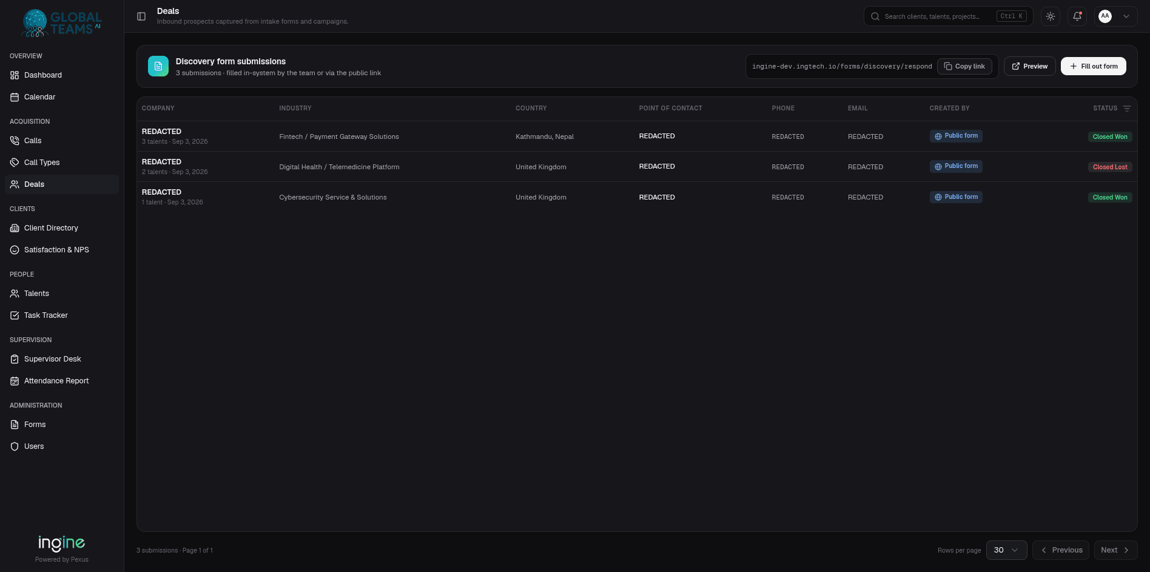The image size is (1150, 572).
Task: Click Public form badge in Fintech row
Action: (956, 136)
